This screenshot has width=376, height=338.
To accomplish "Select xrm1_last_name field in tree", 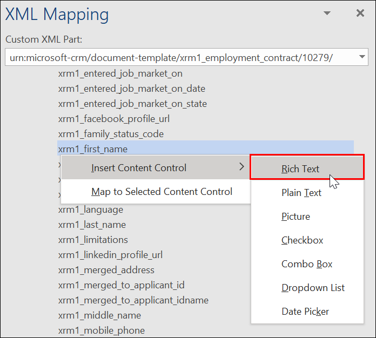I will (x=92, y=225).
